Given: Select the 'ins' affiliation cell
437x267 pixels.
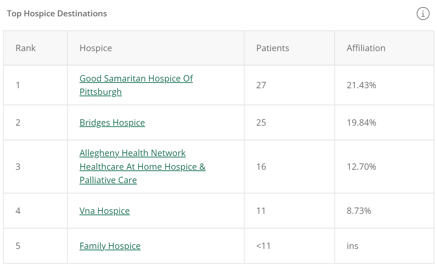Looking at the screenshot, I should [x=384, y=246].
